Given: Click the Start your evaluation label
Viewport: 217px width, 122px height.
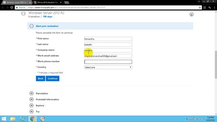Looking at the screenshot, I should [x=47, y=26].
